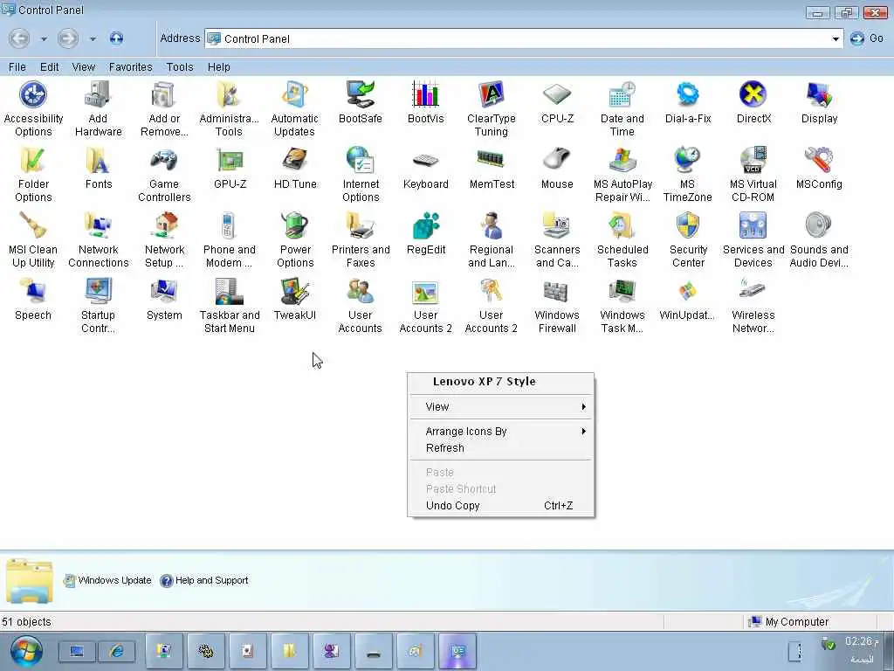This screenshot has height=671, width=894.
Task: Open the MSConfig icon
Action: point(819,161)
